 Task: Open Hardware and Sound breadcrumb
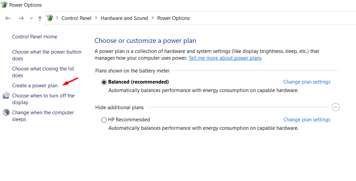(124, 18)
